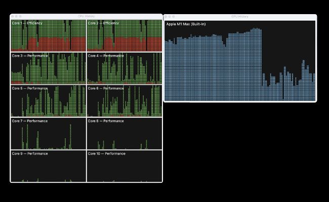Close the GPU History window
Image resolution: width=329 pixels, height=202 pixels.
[x=167, y=17]
